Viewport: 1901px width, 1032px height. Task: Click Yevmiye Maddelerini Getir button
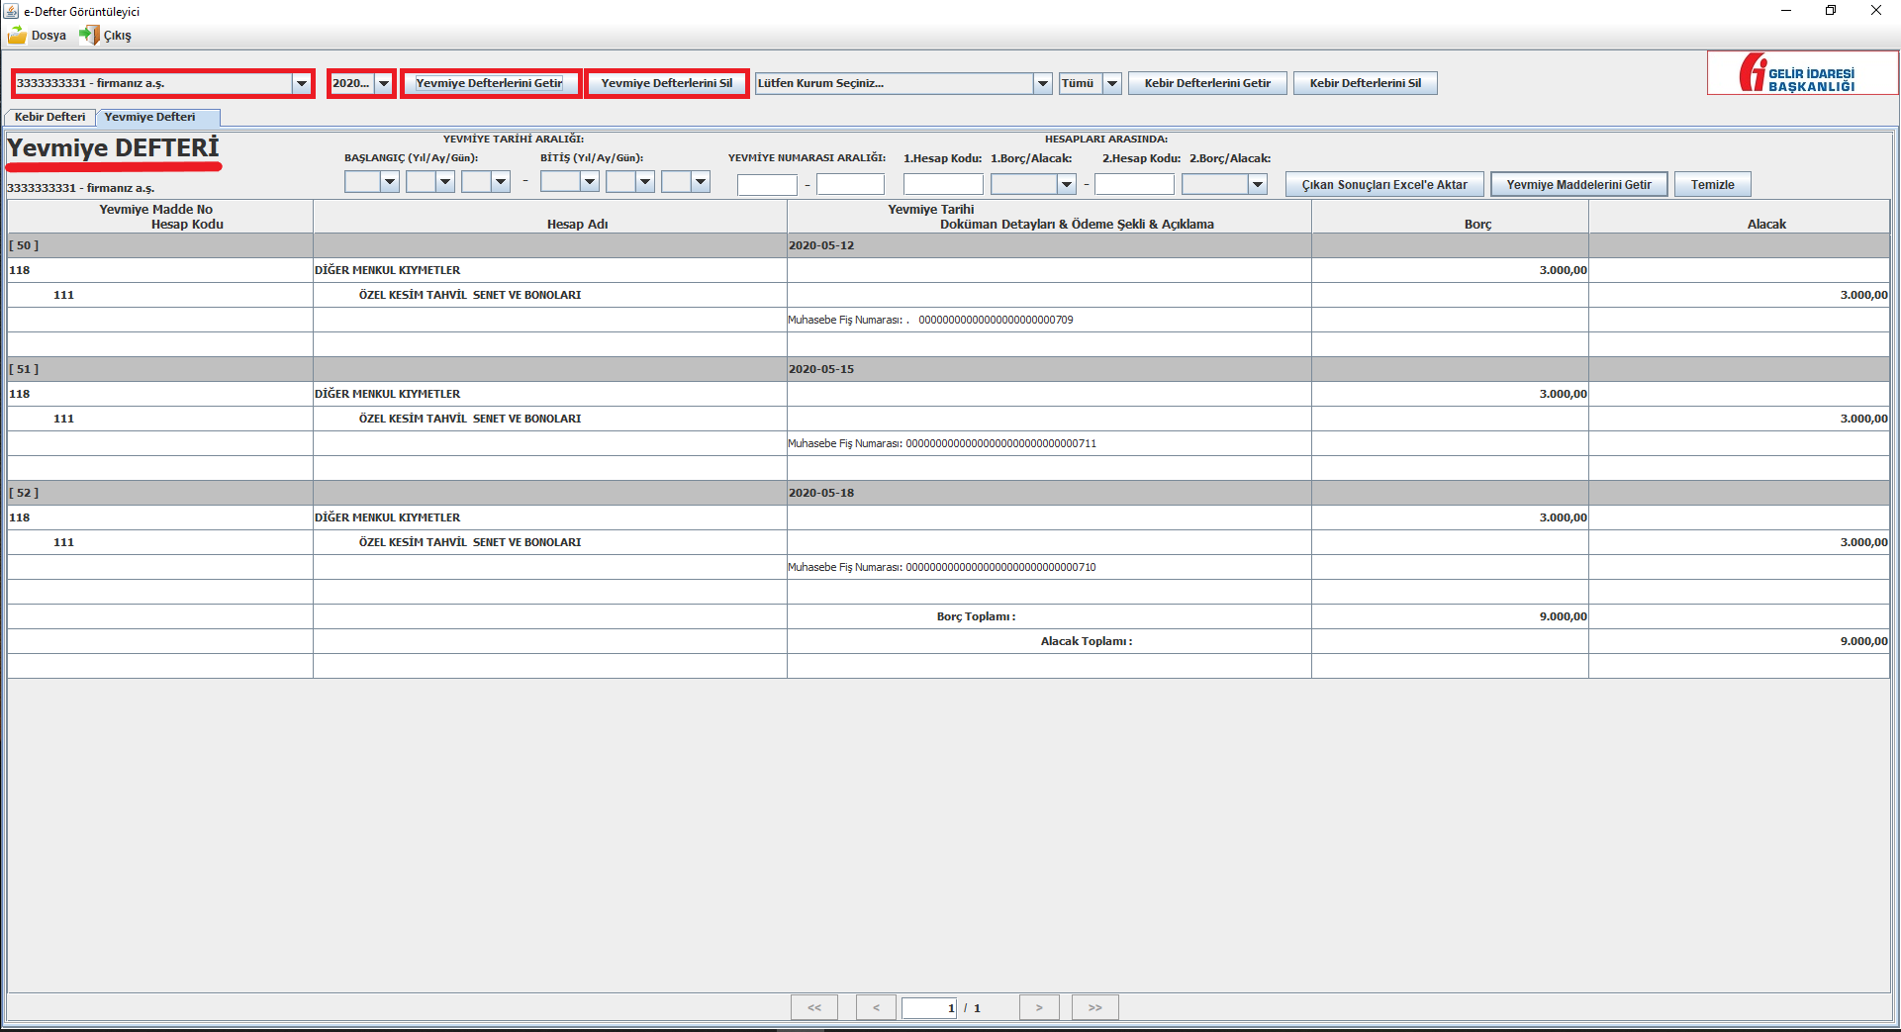[1578, 185]
